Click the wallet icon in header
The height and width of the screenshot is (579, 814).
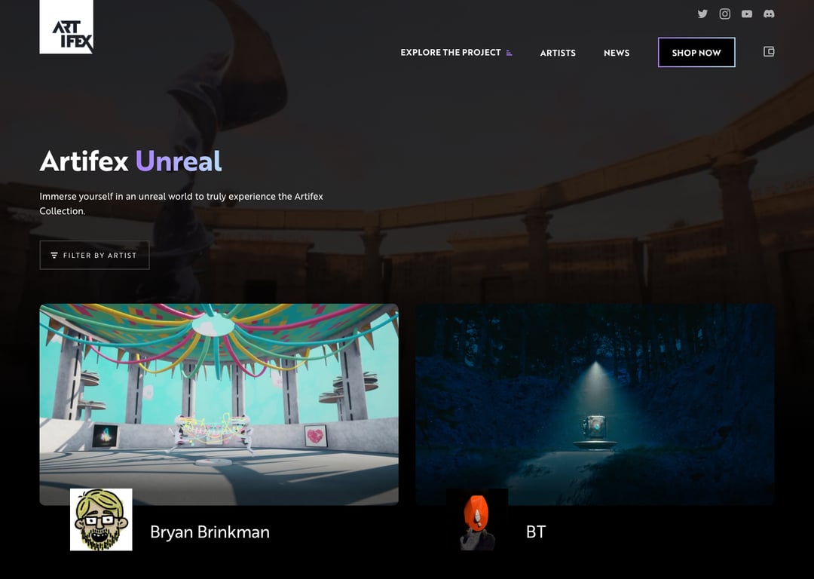[x=769, y=51]
